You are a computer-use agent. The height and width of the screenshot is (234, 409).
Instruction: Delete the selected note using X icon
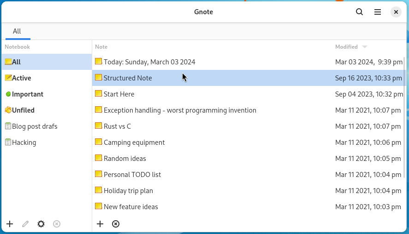coord(116,224)
